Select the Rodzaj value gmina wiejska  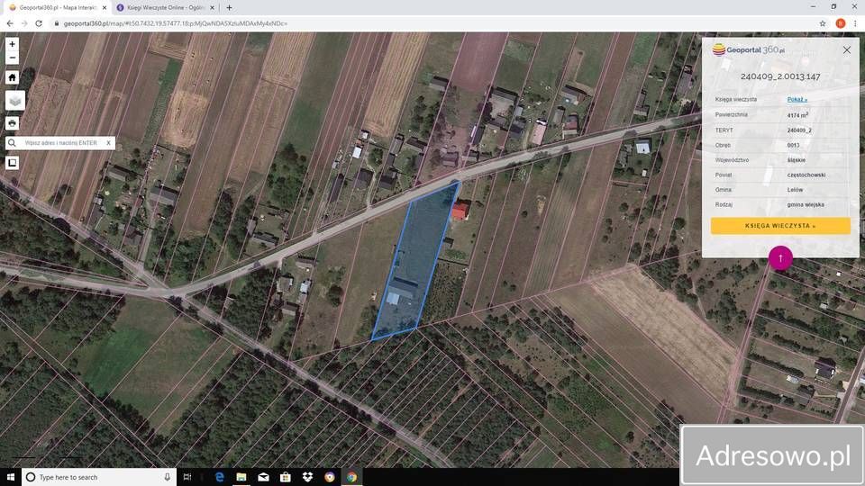click(x=806, y=205)
